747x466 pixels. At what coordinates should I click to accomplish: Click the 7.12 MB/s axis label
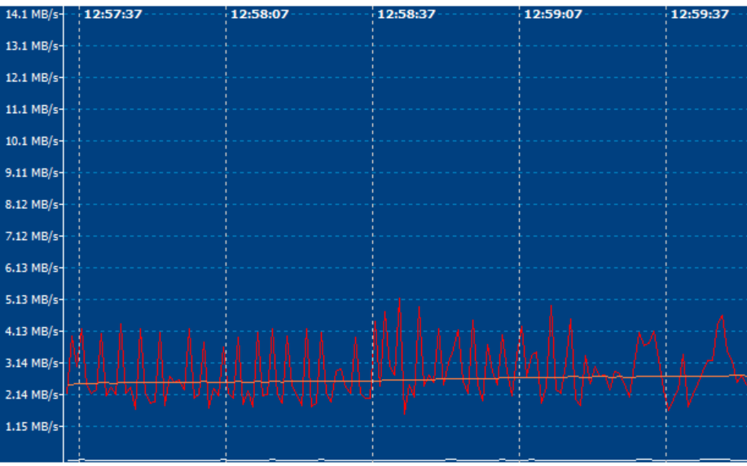32,236
